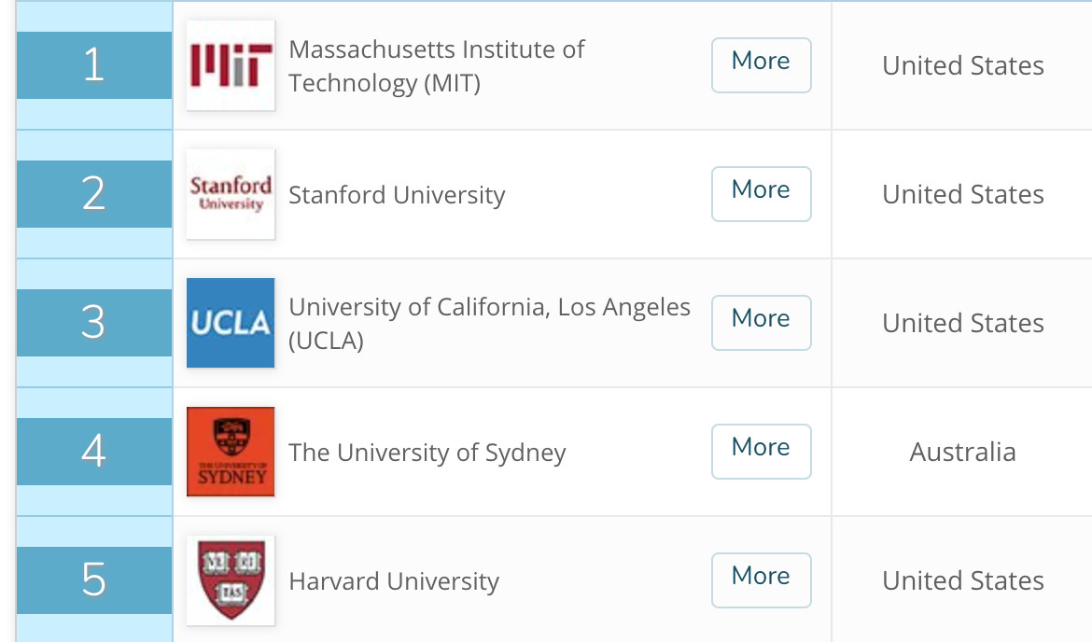Select rank number 5 badge

(94, 580)
